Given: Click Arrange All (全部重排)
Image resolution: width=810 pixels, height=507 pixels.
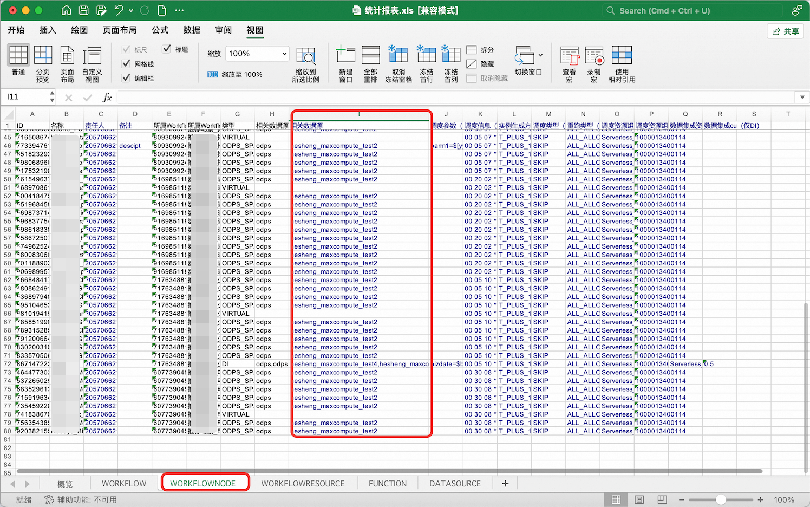Looking at the screenshot, I should (370, 64).
